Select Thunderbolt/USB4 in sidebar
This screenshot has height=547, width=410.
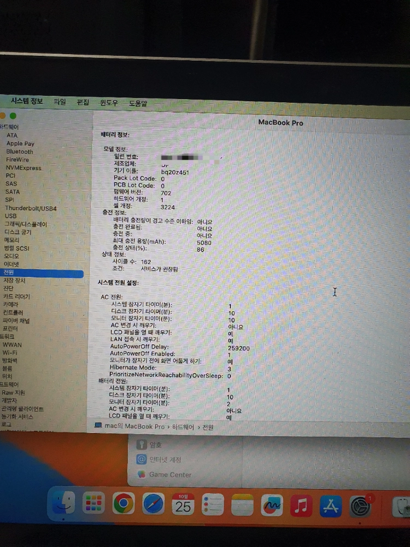point(31,208)
